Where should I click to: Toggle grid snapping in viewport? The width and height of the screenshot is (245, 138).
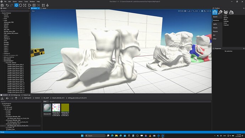[185, 11]
